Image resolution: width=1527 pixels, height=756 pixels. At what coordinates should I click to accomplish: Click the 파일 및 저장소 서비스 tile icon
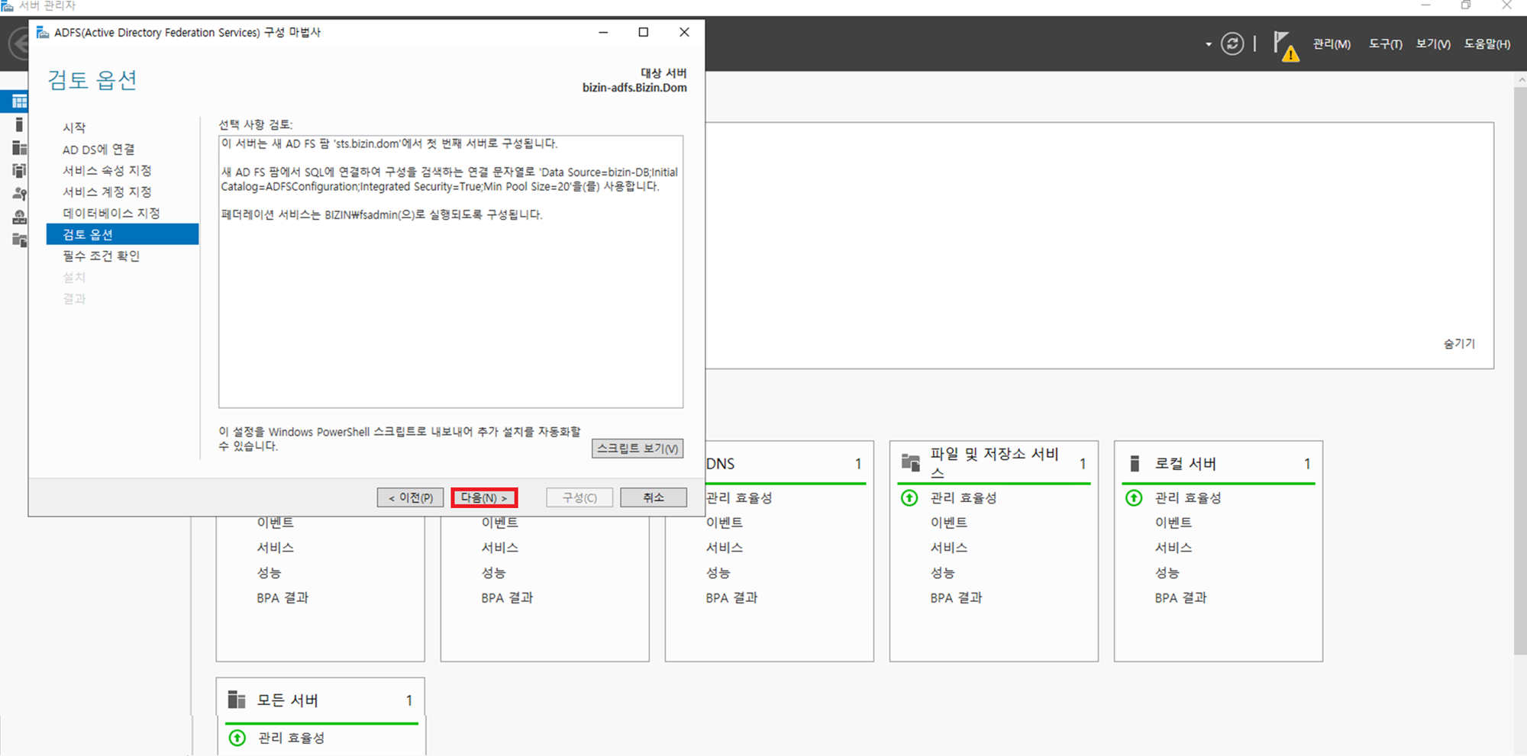910,462
